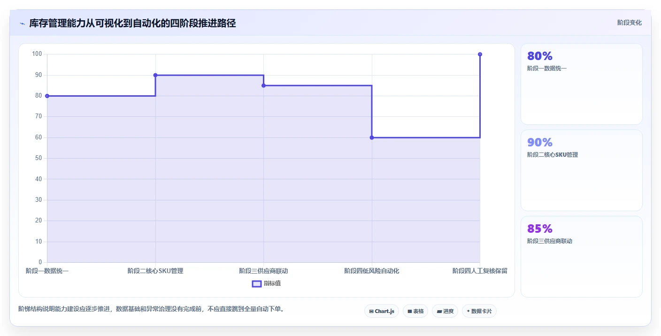The image size is (661, 336).
Task: Click the y-axis value 0
Action: point(40,262)
